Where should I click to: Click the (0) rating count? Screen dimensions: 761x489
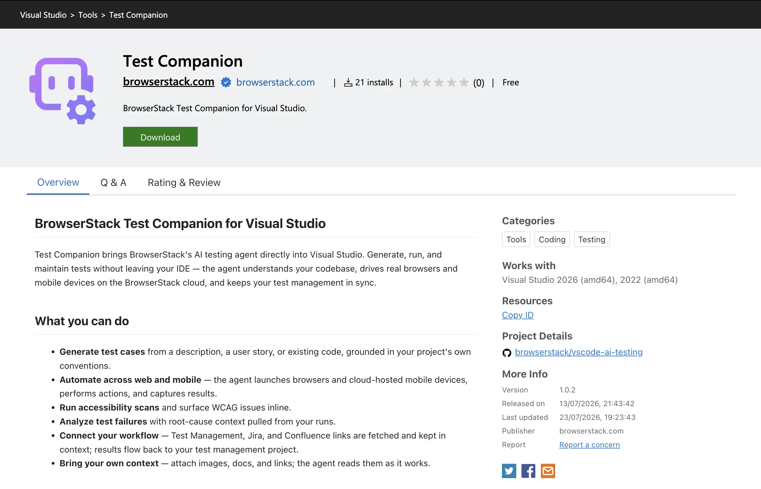coord(479,83)
